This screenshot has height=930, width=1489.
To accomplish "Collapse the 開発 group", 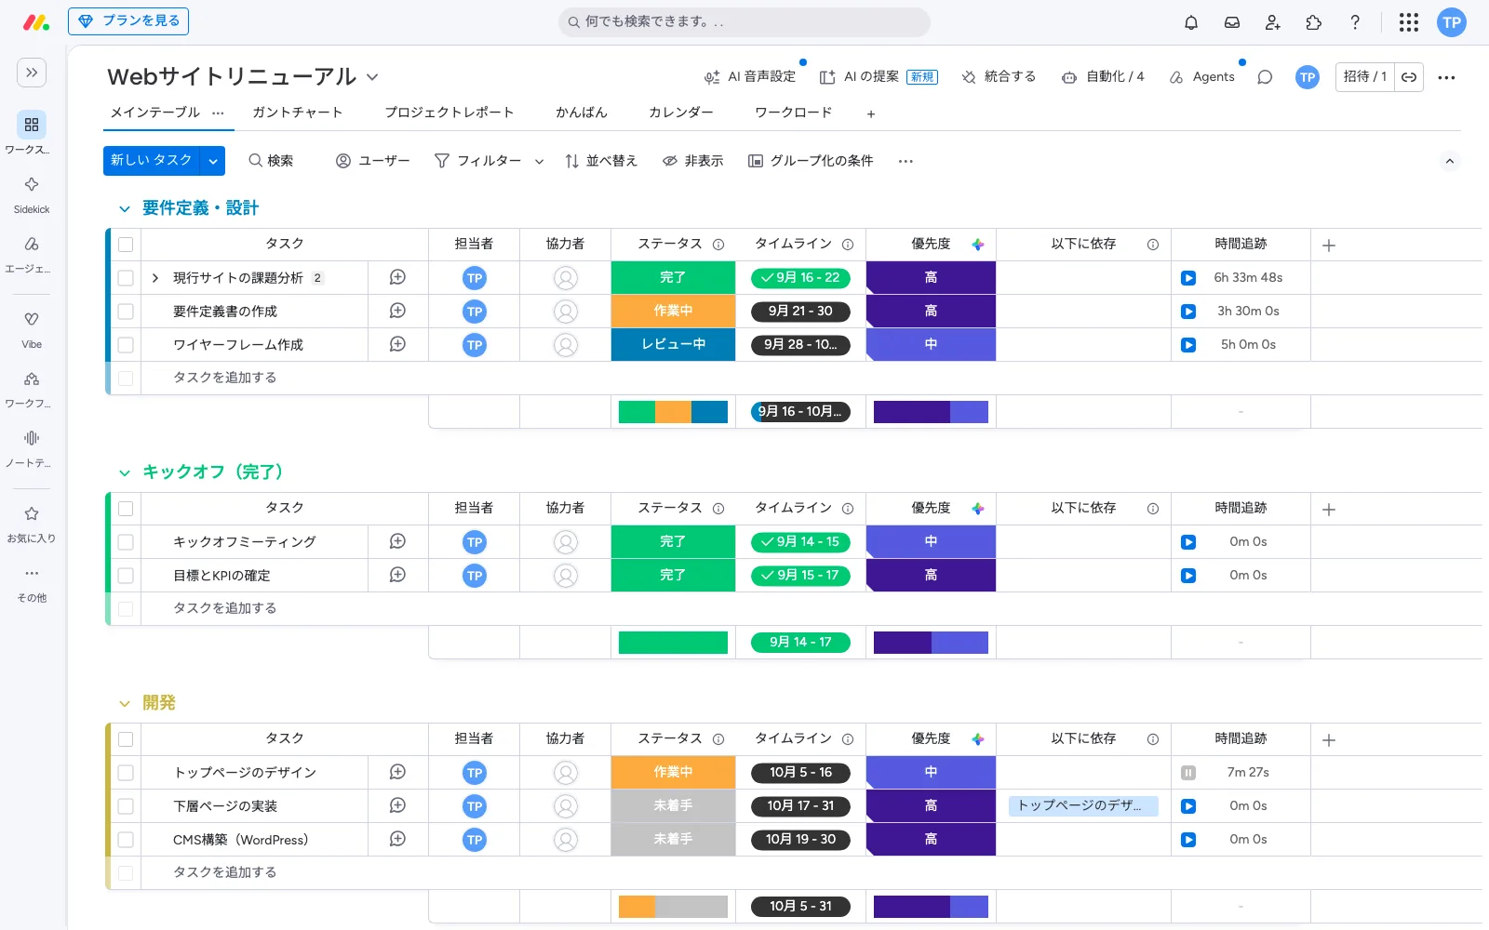I will pos(124,704).
